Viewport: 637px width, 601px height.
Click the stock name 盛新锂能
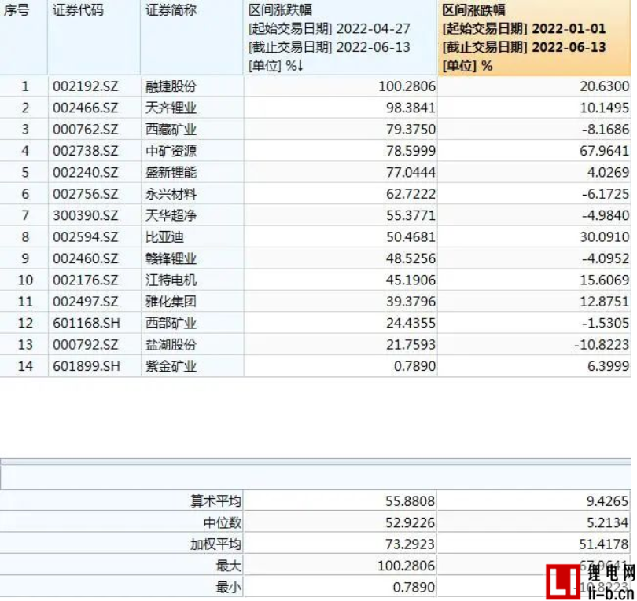click(x=171, y=173)
